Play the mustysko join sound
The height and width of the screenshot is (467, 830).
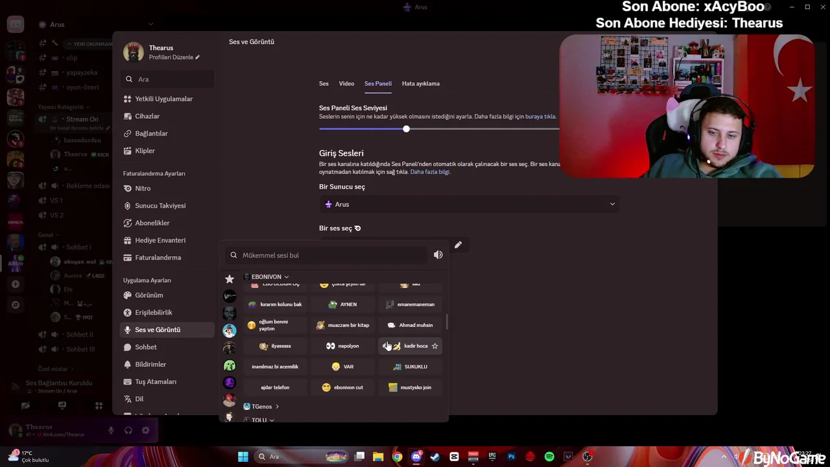pos(410,387)
